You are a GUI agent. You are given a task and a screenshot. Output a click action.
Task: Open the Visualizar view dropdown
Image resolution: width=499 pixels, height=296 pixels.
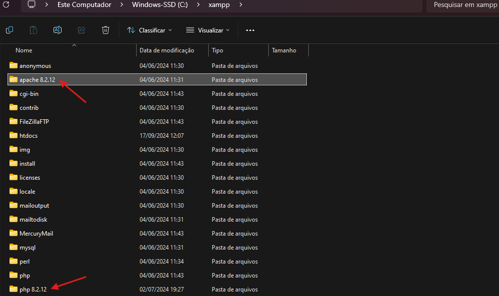pyautogui.click(x=208, y=30)
